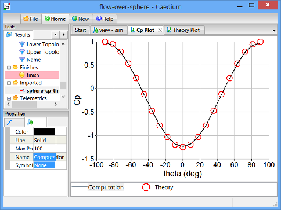Switch to the Start document tab
281x210 pixels.
(81, 30)
